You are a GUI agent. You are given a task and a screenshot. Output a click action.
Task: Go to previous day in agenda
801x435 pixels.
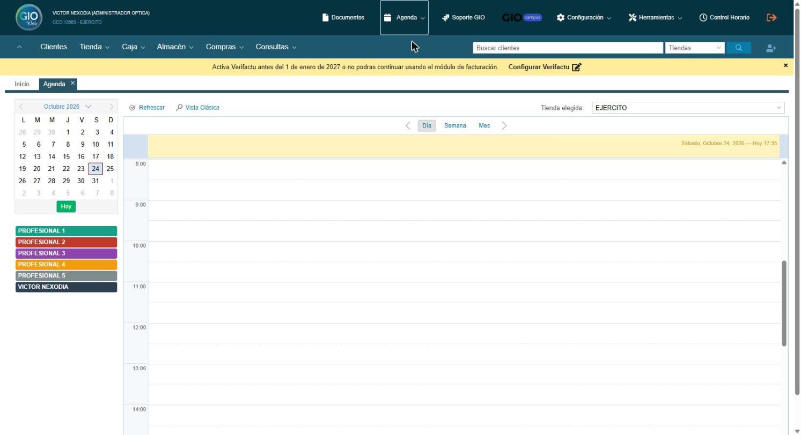[x=408, y=126]
